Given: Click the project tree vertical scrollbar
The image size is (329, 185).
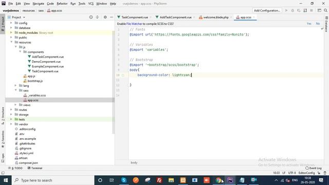Looking at the screenshot, I should pos(114,82).
